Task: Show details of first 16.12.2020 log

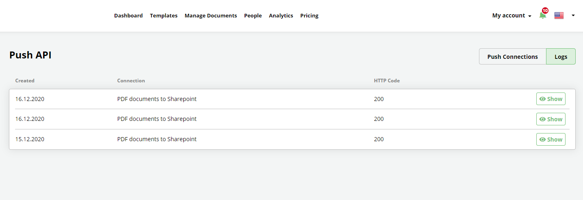Action: [551, 99]
